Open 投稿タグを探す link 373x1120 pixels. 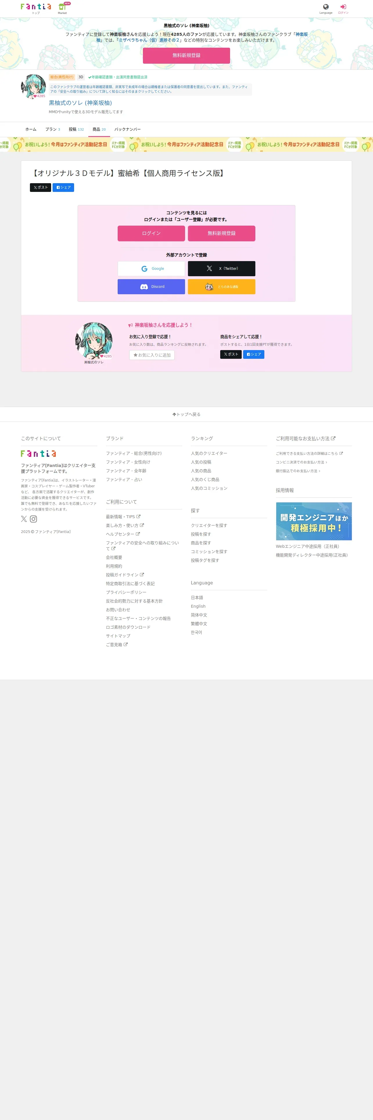205,560
